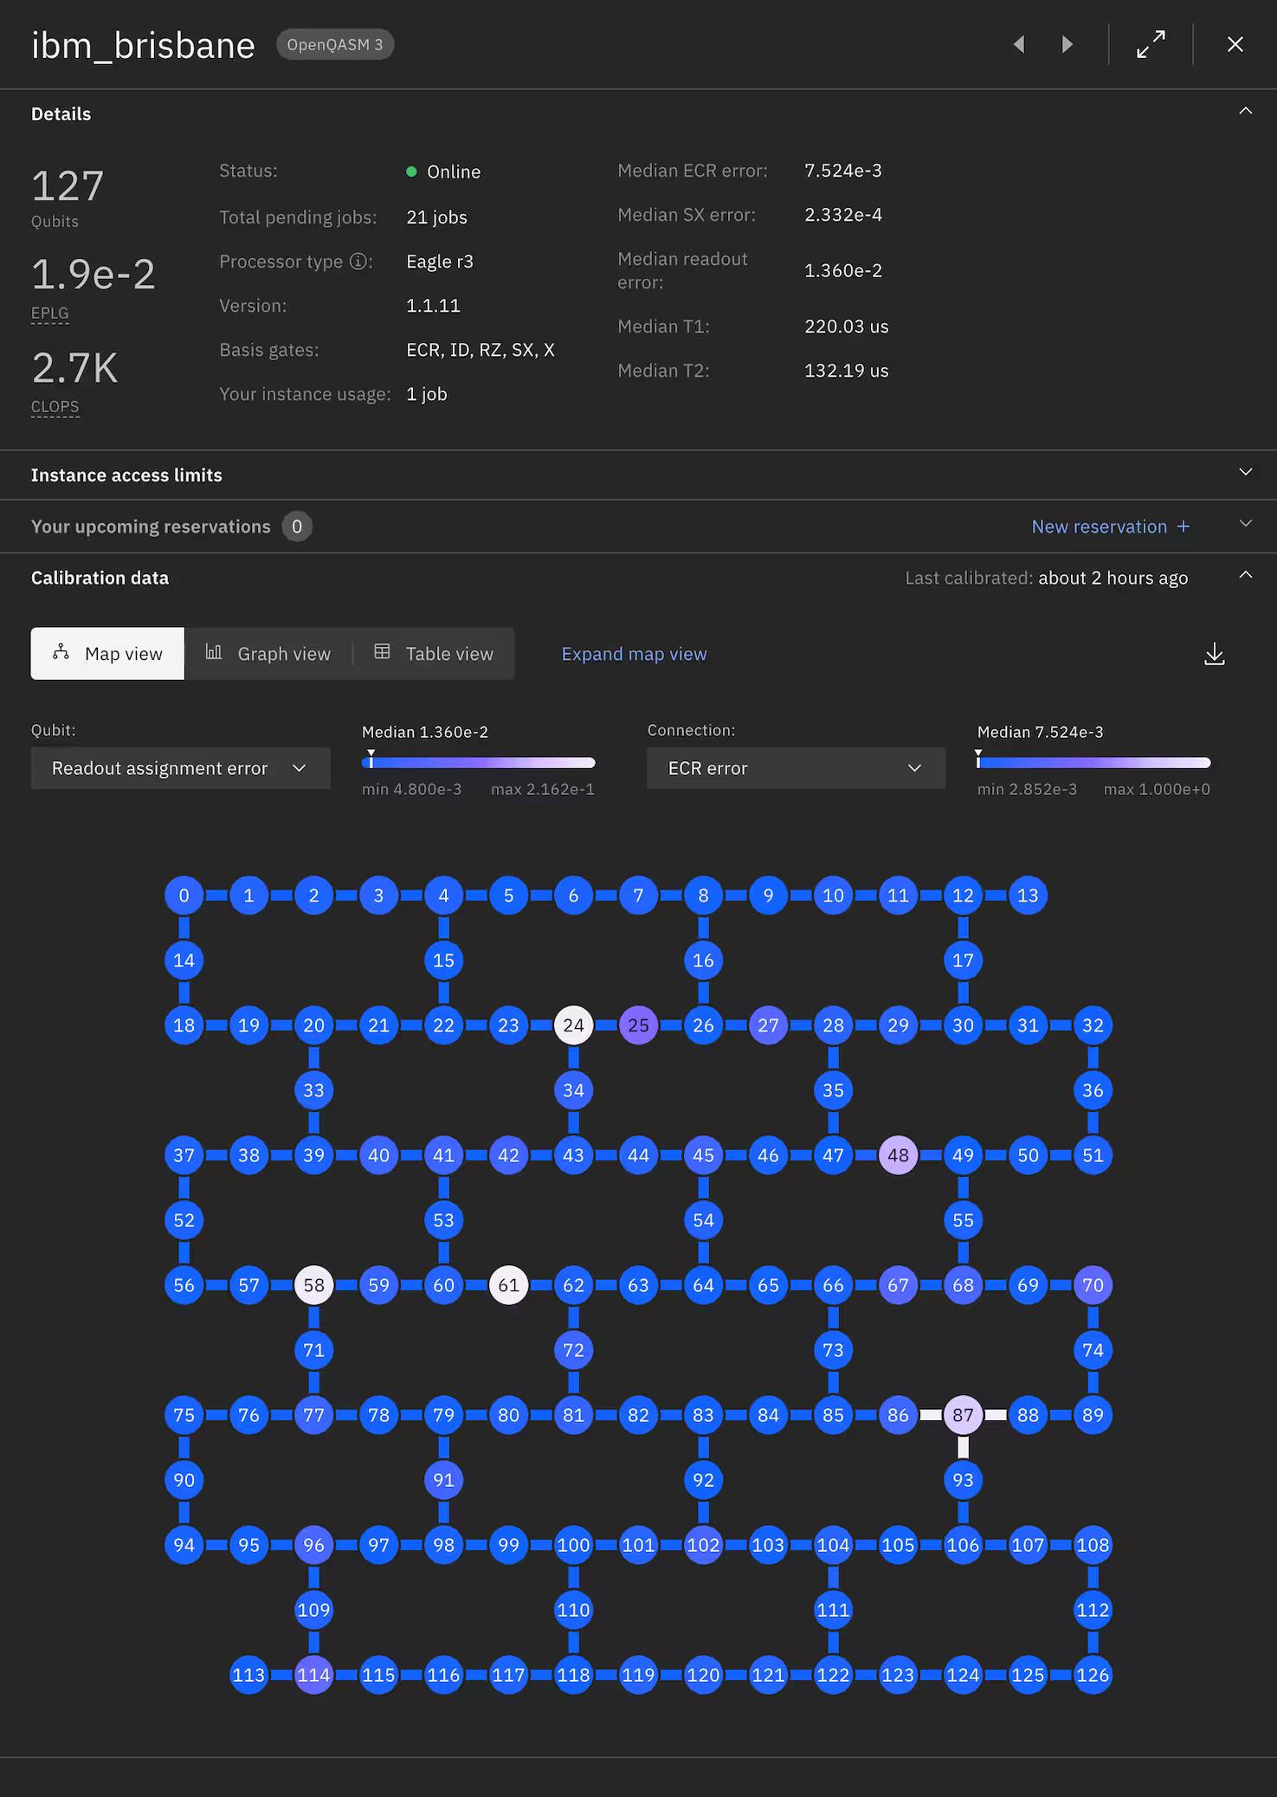Click the Expand map view link
1277x1797 pixels.
tap(634, 654)
